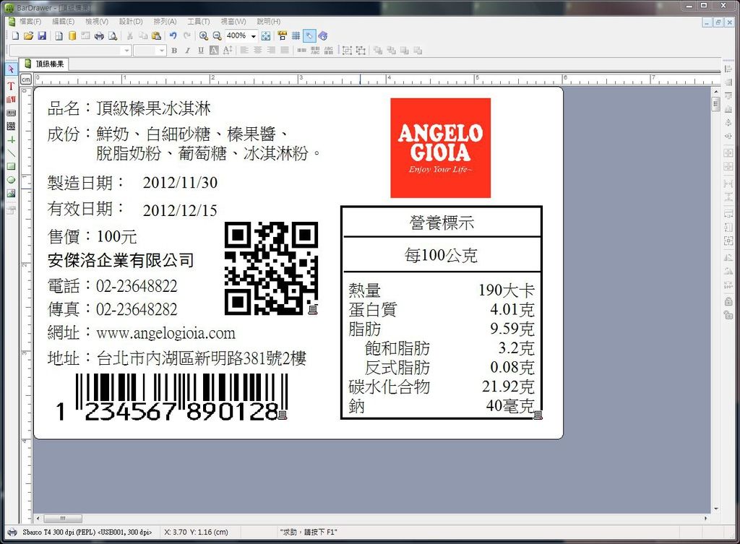Image resolution: width=740 pixels, height=544 pixels.
Task: Open the 說明(H) menu
Action: click(x=269, y=22)
